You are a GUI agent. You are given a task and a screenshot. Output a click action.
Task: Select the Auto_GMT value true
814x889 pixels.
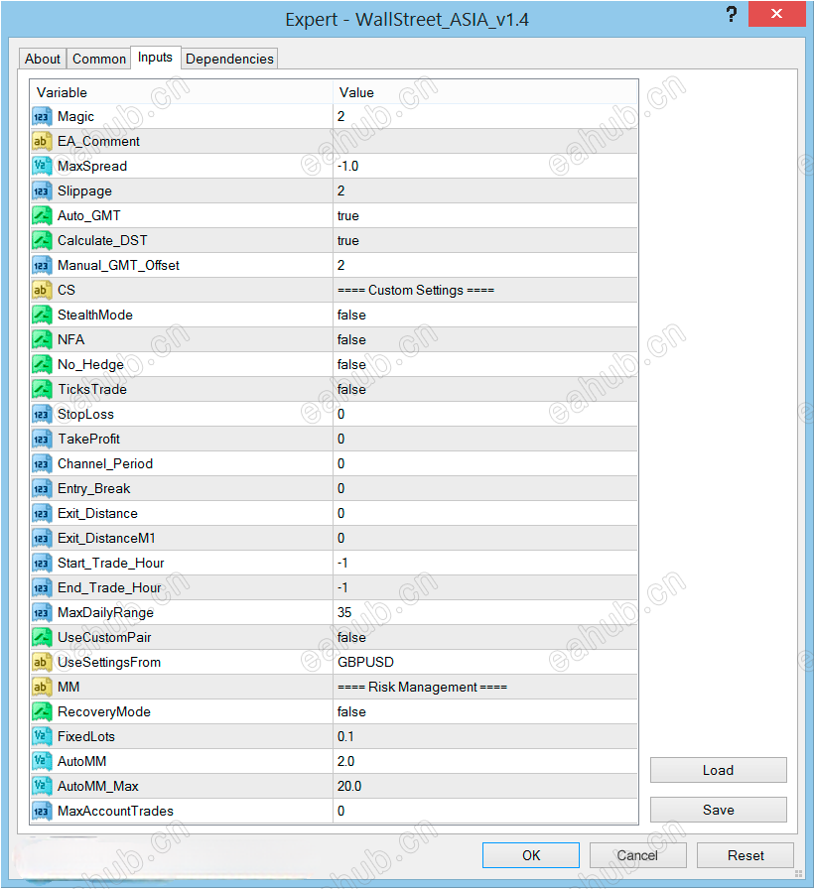coord(347,216)
